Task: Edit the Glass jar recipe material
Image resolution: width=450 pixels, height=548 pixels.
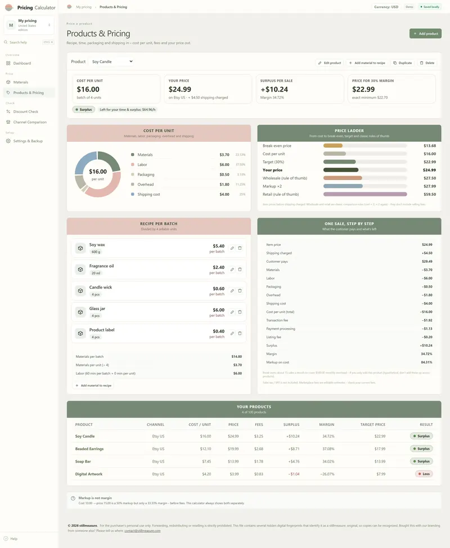Action: [x=232, y=312]
